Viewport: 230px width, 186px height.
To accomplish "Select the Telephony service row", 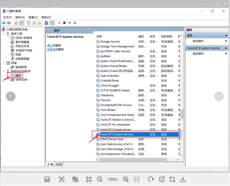I will click(x=138, y=95).
